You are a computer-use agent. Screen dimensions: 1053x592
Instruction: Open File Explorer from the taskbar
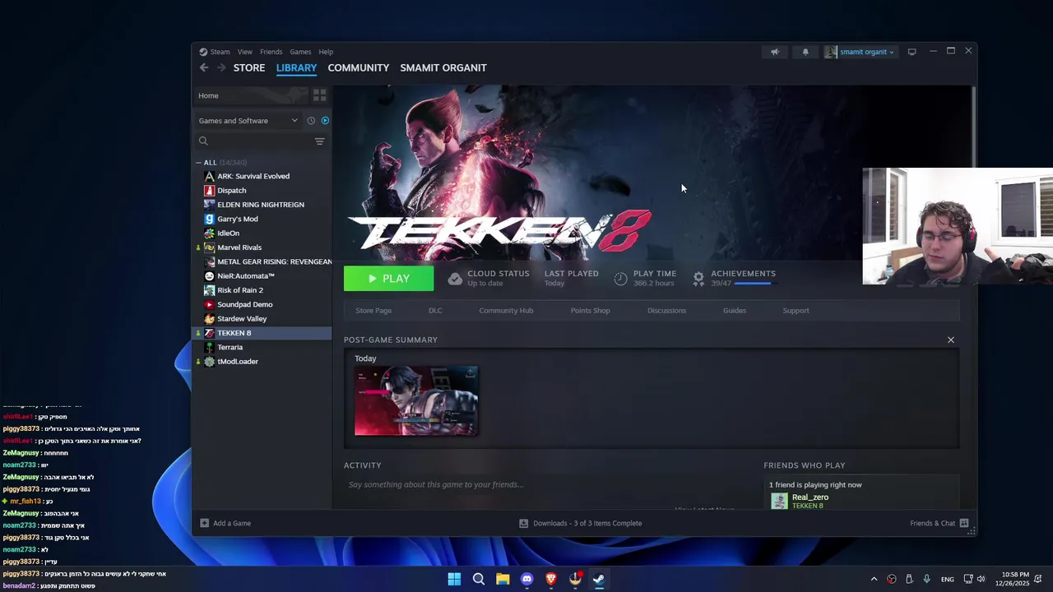[503, 579]
